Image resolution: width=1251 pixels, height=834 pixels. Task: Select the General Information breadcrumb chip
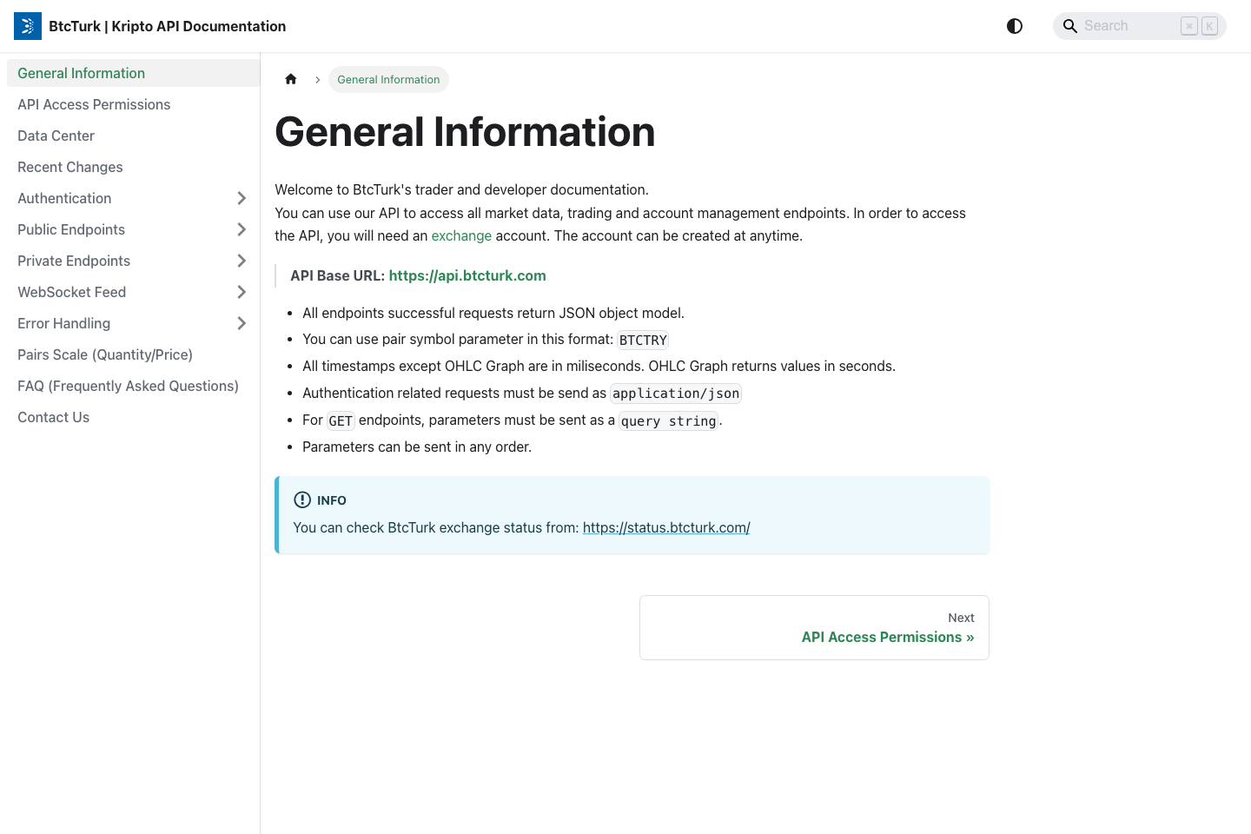(388, 79)
